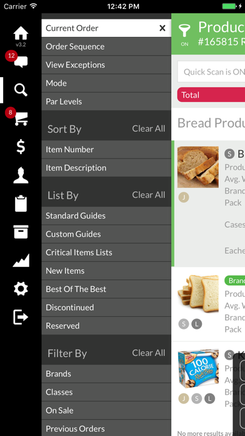The width and height of the screenshot is (245, 436).
Task: Clear All in Sort By section
Action: 149,129
